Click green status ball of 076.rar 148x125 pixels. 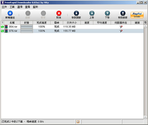(2, 31)
